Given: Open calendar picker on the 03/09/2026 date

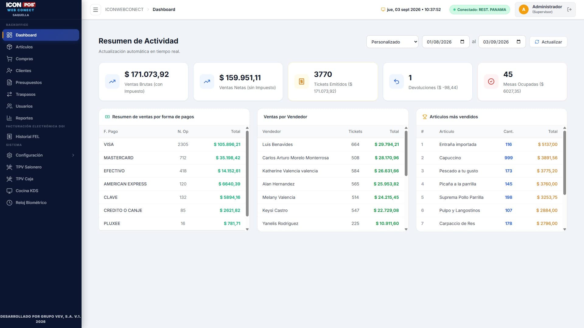Looking at the screenshot, I should [x=518, y=42].
